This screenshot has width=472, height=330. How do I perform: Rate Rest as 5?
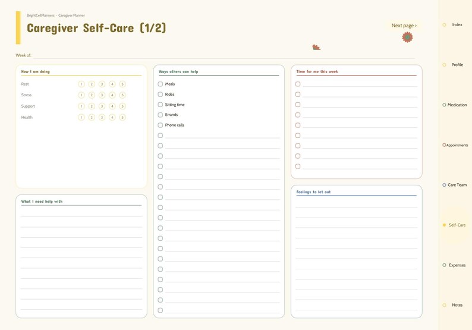pos(122,84)
